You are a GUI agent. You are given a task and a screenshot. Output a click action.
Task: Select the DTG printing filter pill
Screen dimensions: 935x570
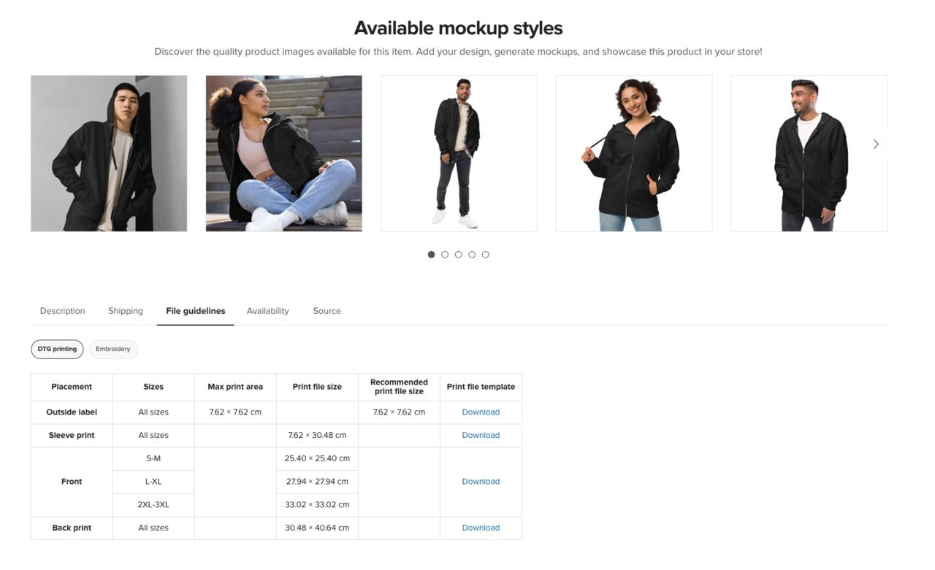(56, 349)
